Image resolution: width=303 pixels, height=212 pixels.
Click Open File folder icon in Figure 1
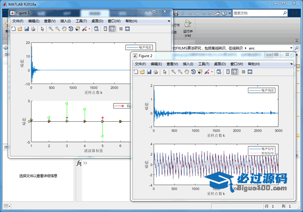pyautogui.click(x=19, y=29)
